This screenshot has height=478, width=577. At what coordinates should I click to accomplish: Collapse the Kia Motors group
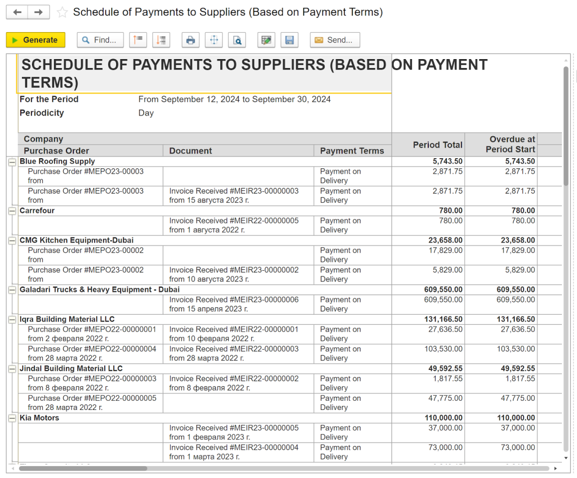point(12,418)
